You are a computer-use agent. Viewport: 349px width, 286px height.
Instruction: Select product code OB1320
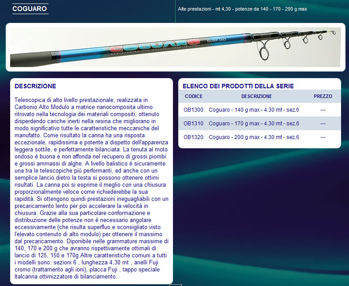pos(193,137)
